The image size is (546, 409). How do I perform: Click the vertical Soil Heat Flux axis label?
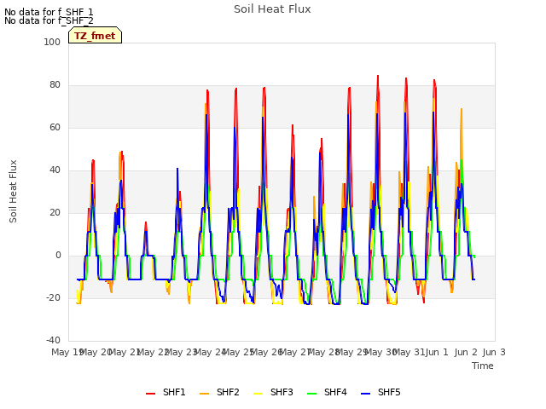pyautogui.click(x=13, y=191)
